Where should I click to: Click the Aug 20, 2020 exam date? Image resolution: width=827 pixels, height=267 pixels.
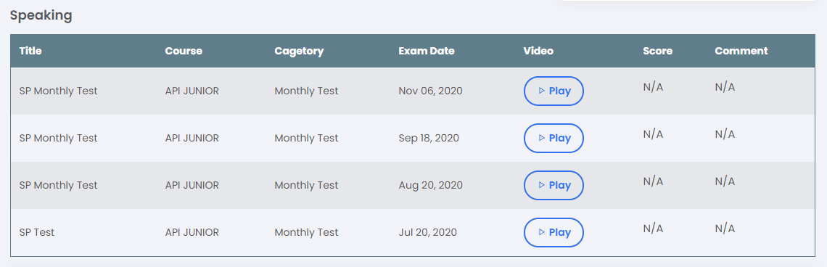tap(430, 185)
